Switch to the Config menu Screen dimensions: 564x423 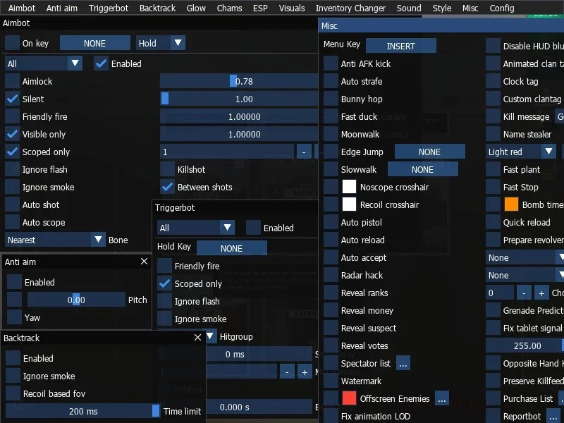pyautogui.click(x=502, y=8)
